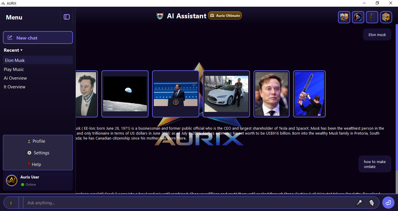The width and height of the screenshot is (398, 211).
Task: Open the Elon Musk recent chat
Action: pos(38,60)
